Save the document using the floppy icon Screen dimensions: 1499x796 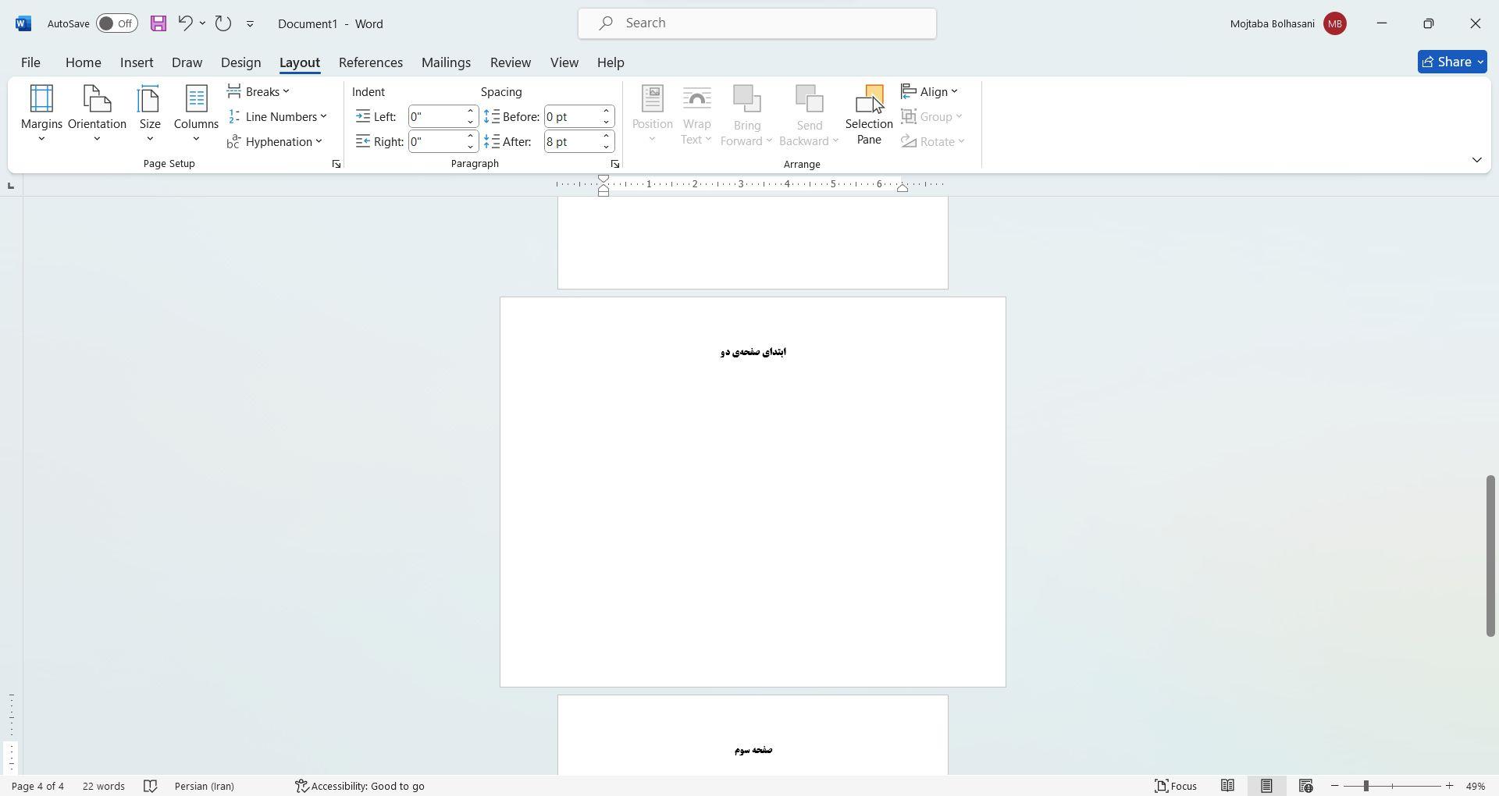point(158,23)
